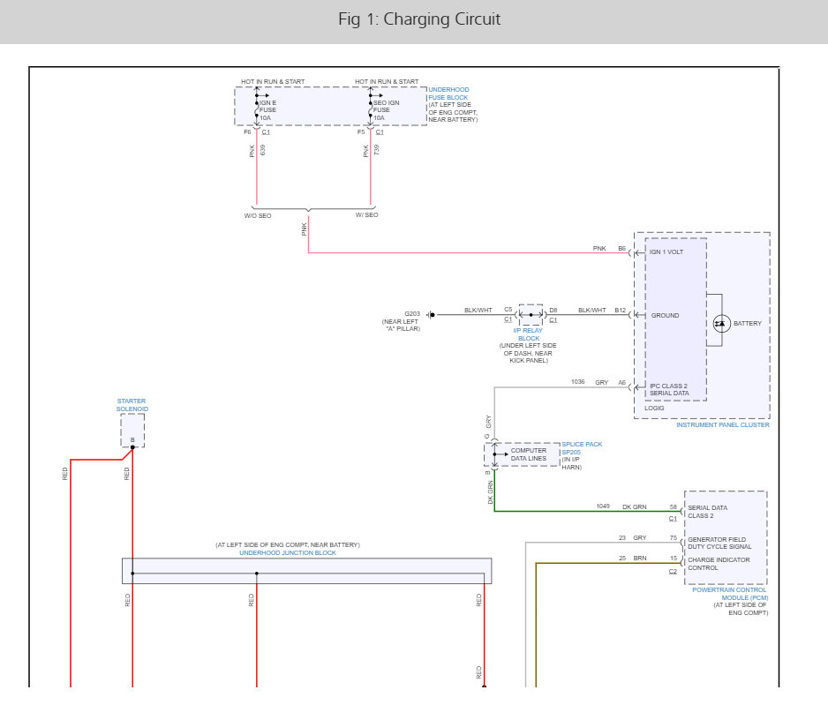Click the IGN E FUSE 10A label
Screen dimensions: 828x720
pyautogui.click(x=267, y=109)
